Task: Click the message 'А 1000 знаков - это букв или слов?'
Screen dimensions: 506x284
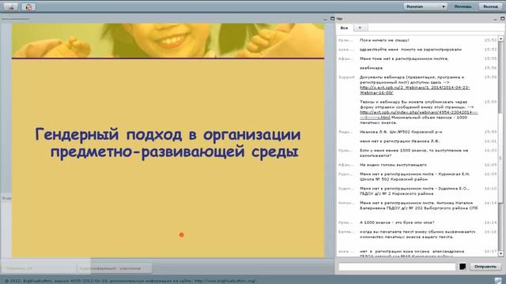Action: 397,222
